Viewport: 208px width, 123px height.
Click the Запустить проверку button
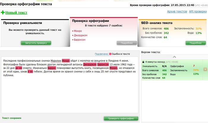[x=36, y=43]
